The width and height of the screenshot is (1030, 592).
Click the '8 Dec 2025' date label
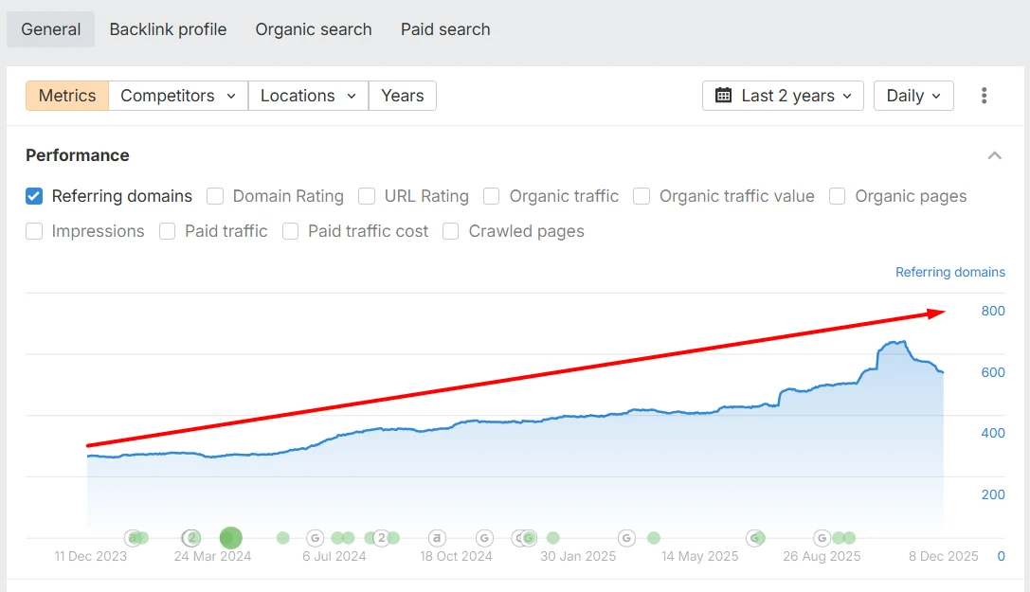pos(943,557)
